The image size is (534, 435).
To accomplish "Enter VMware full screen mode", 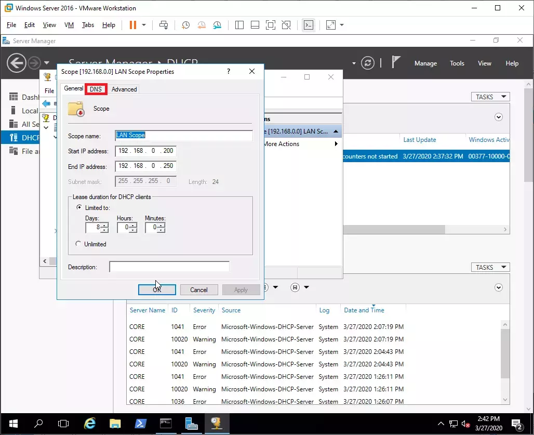I will tap(271, 25).
